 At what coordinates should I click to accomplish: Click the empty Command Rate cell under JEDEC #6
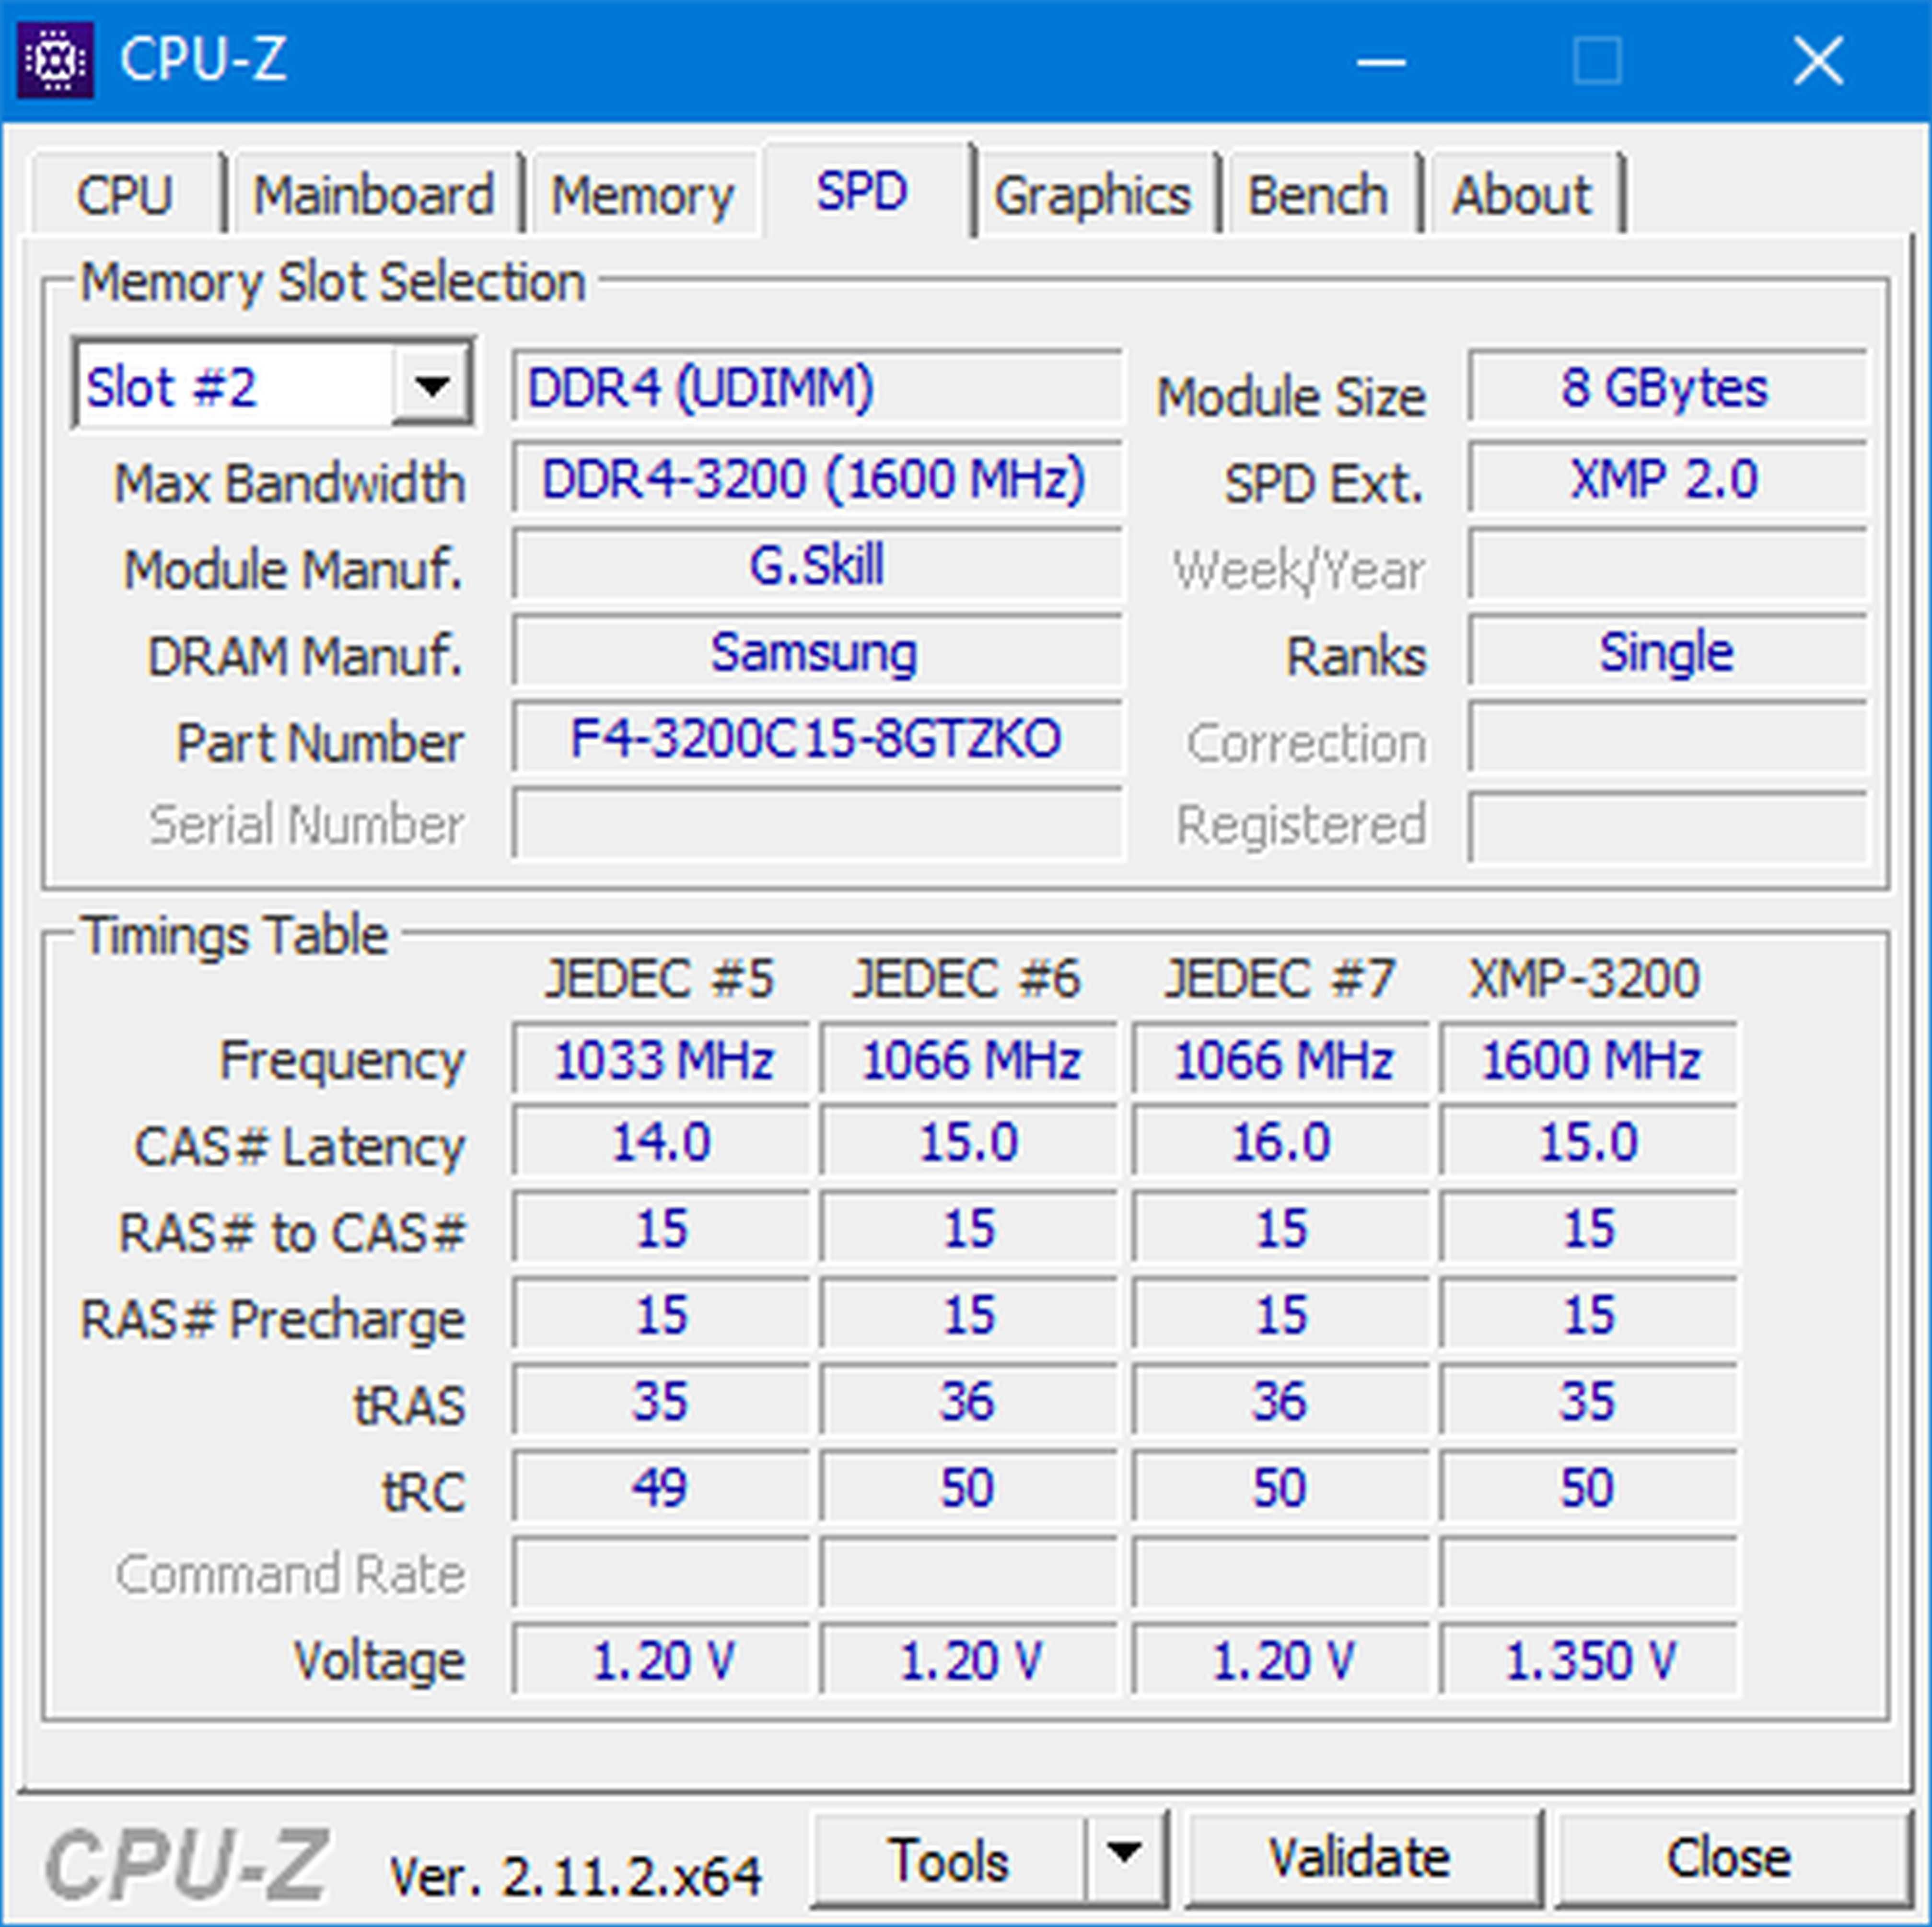(969, 1574)
